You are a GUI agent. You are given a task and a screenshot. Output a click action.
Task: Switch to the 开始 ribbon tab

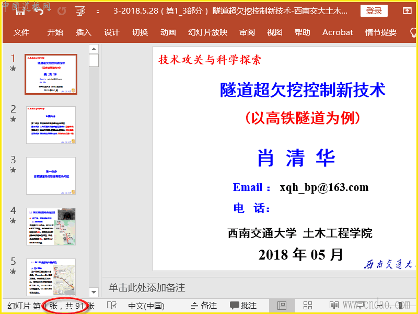point(55,32)
